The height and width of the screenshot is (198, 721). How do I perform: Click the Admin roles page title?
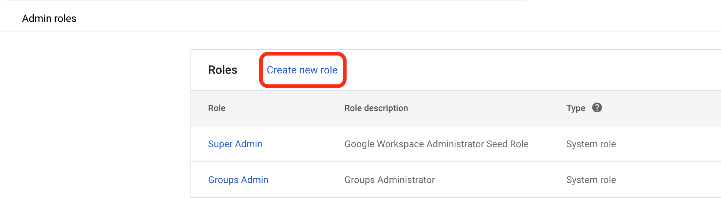(49, 18)
